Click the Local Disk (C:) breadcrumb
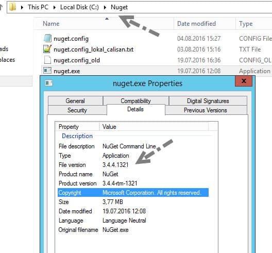Image resolution: width=272 pixels, height=253 pixels. tap(79, 7)
